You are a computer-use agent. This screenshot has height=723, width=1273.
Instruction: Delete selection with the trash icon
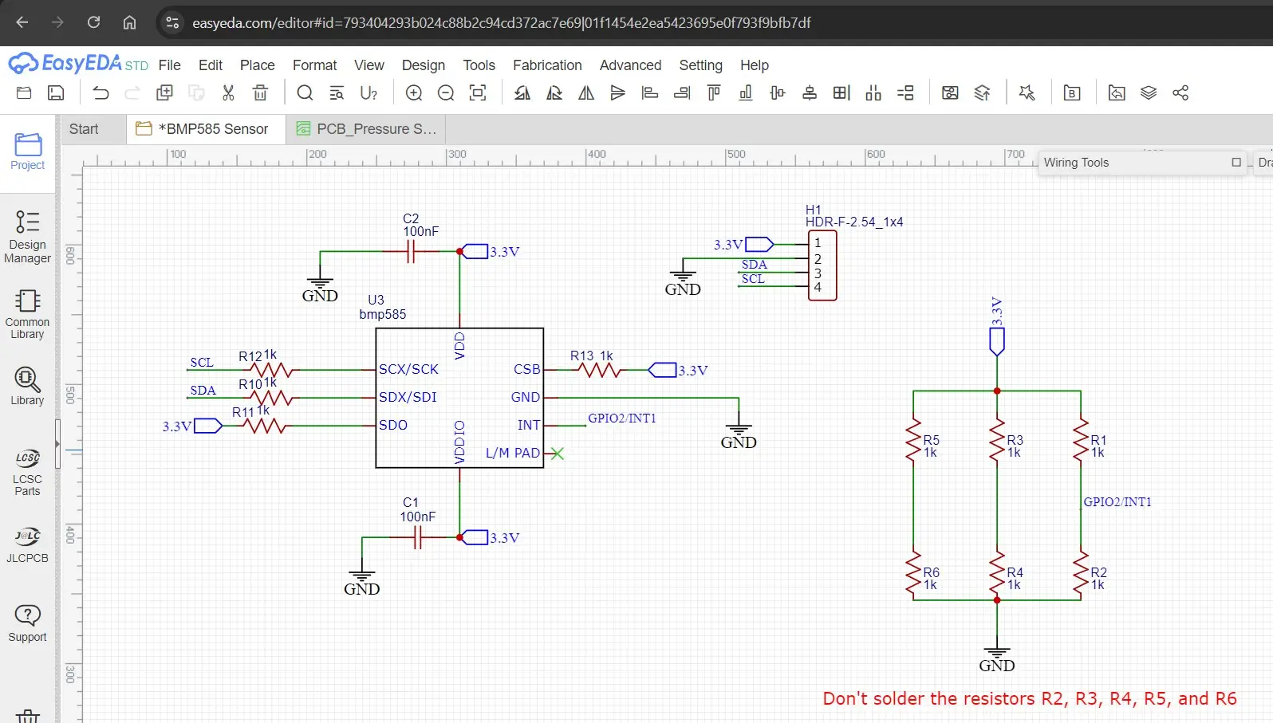260,92
